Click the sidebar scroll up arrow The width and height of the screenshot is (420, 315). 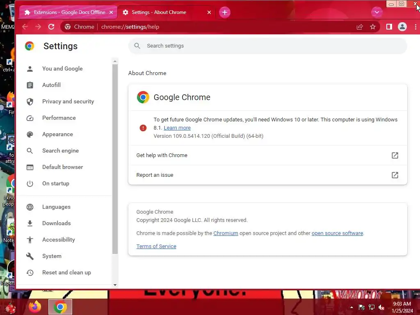click(x=115, y=62)
